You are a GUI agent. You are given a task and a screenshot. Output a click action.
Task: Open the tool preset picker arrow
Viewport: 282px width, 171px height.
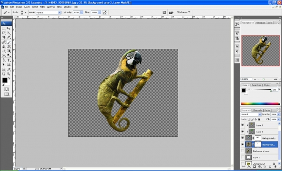(9, 12)
